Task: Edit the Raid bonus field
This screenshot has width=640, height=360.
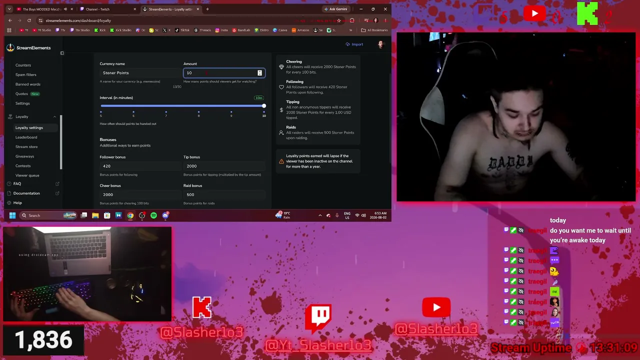Action: [x=224, y=194]
